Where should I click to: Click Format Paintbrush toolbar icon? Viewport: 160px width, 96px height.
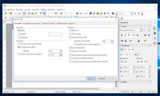click(61, 13)
